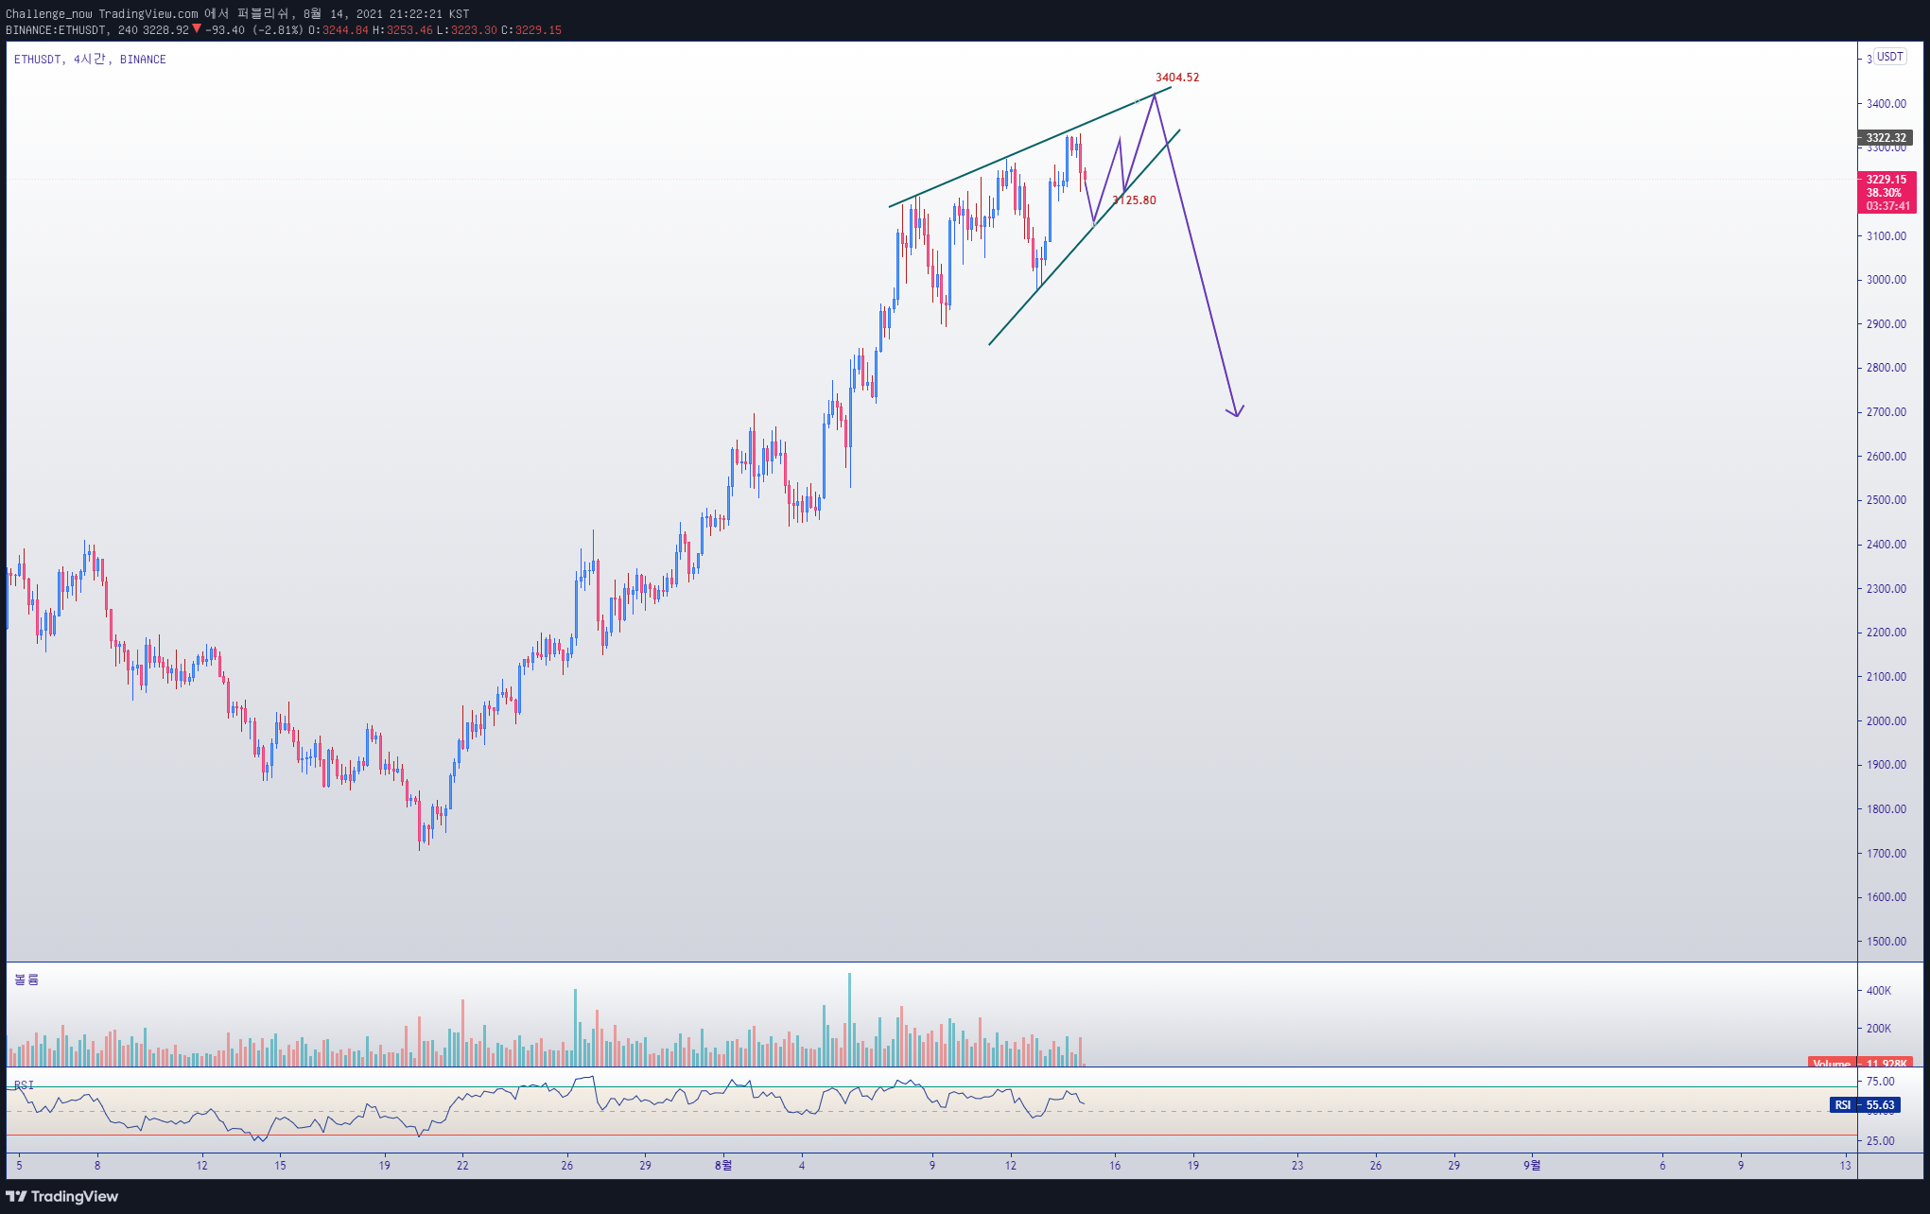
Task: Click the 8월 marker on time axis
Action: point(722,1165)
